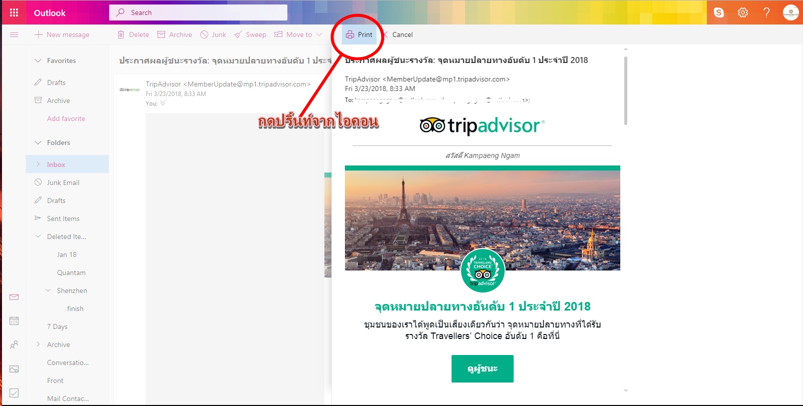803x406 pixels.
Task: Open the Photos module icon
Action: coord(14,369)
